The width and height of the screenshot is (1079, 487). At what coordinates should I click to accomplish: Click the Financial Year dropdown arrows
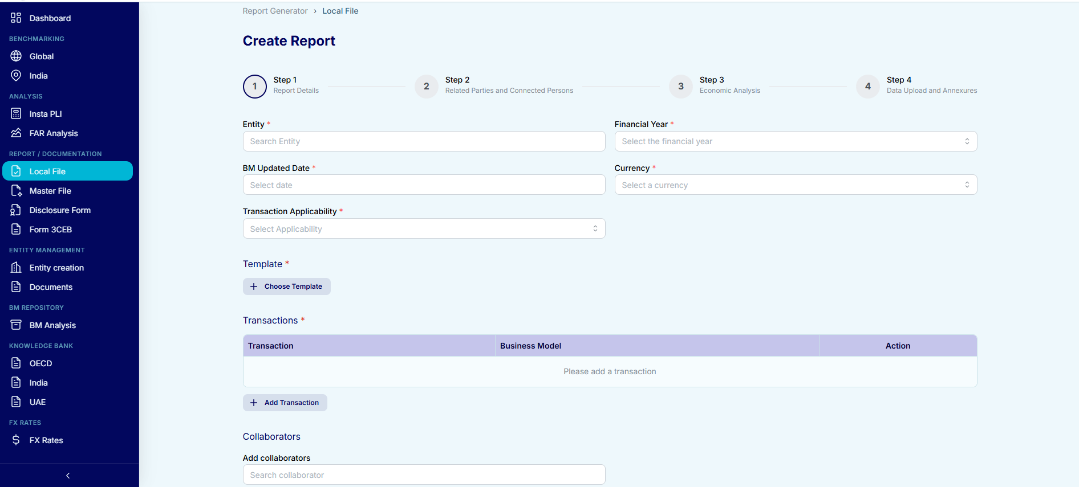coord(967,141)
